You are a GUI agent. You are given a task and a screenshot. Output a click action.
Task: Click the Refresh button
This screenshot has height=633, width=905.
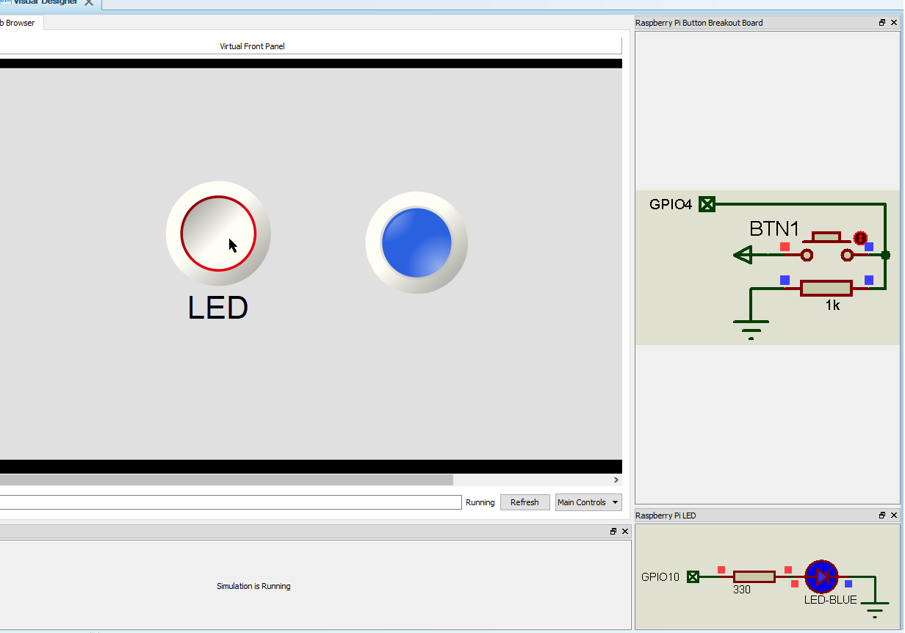pyautogui.click(x=524, y=502)
